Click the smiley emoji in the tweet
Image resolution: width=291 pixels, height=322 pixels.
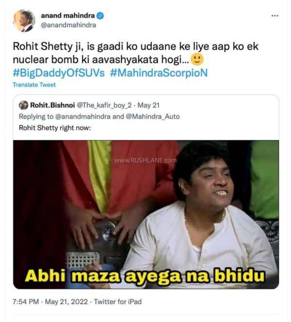197,60
